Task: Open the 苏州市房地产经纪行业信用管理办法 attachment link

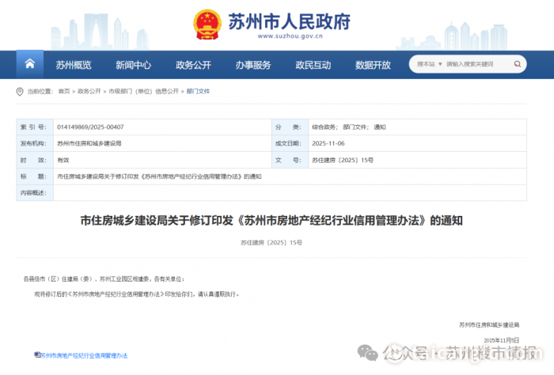Action: pos(83,356)
